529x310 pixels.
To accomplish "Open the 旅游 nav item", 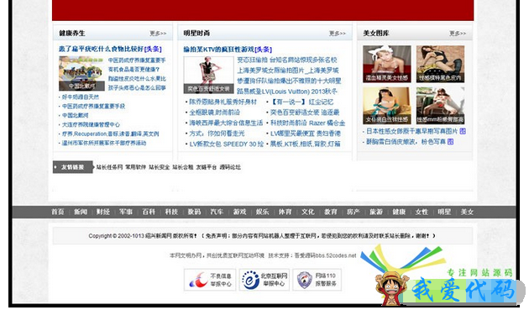I will point(376,212).
